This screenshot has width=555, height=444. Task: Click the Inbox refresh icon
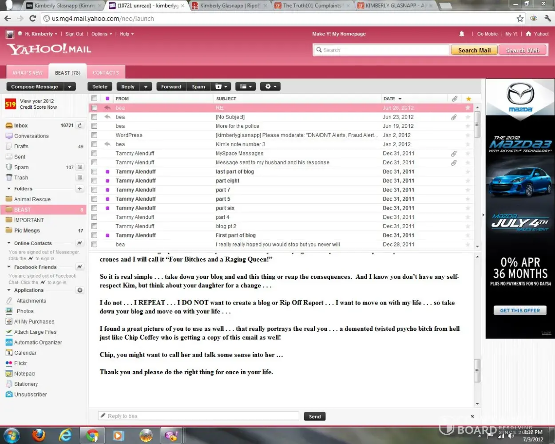pyautogui.click(x=80, y=126)
